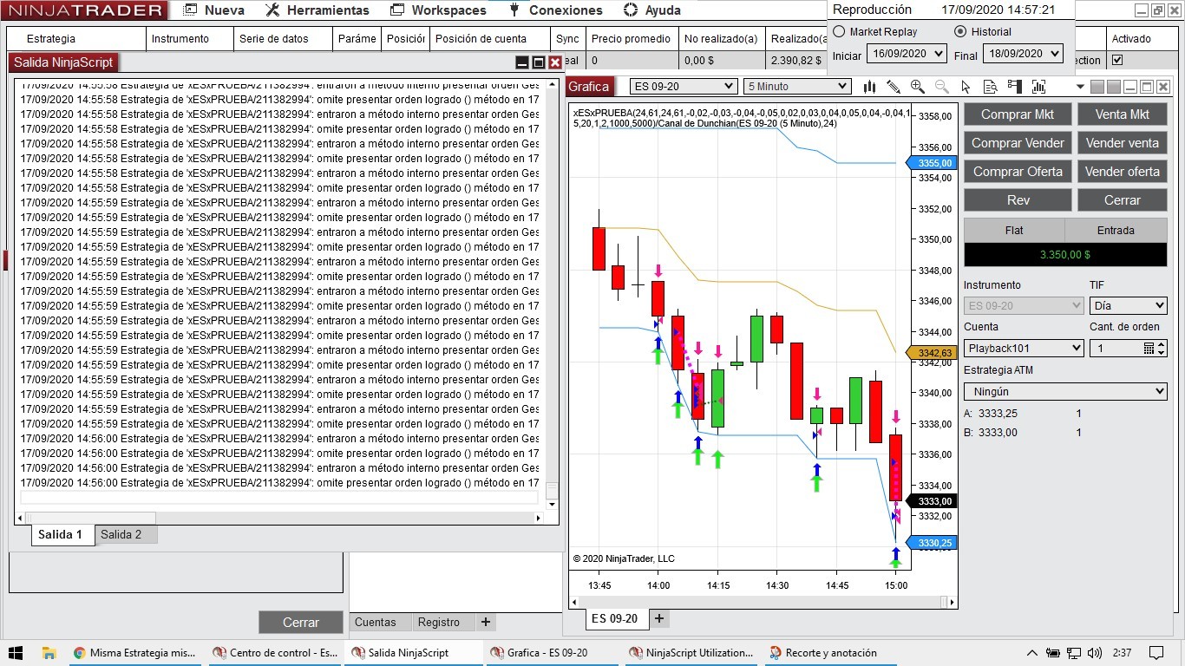Open File Explorer from the taskbar

(49, 653)
